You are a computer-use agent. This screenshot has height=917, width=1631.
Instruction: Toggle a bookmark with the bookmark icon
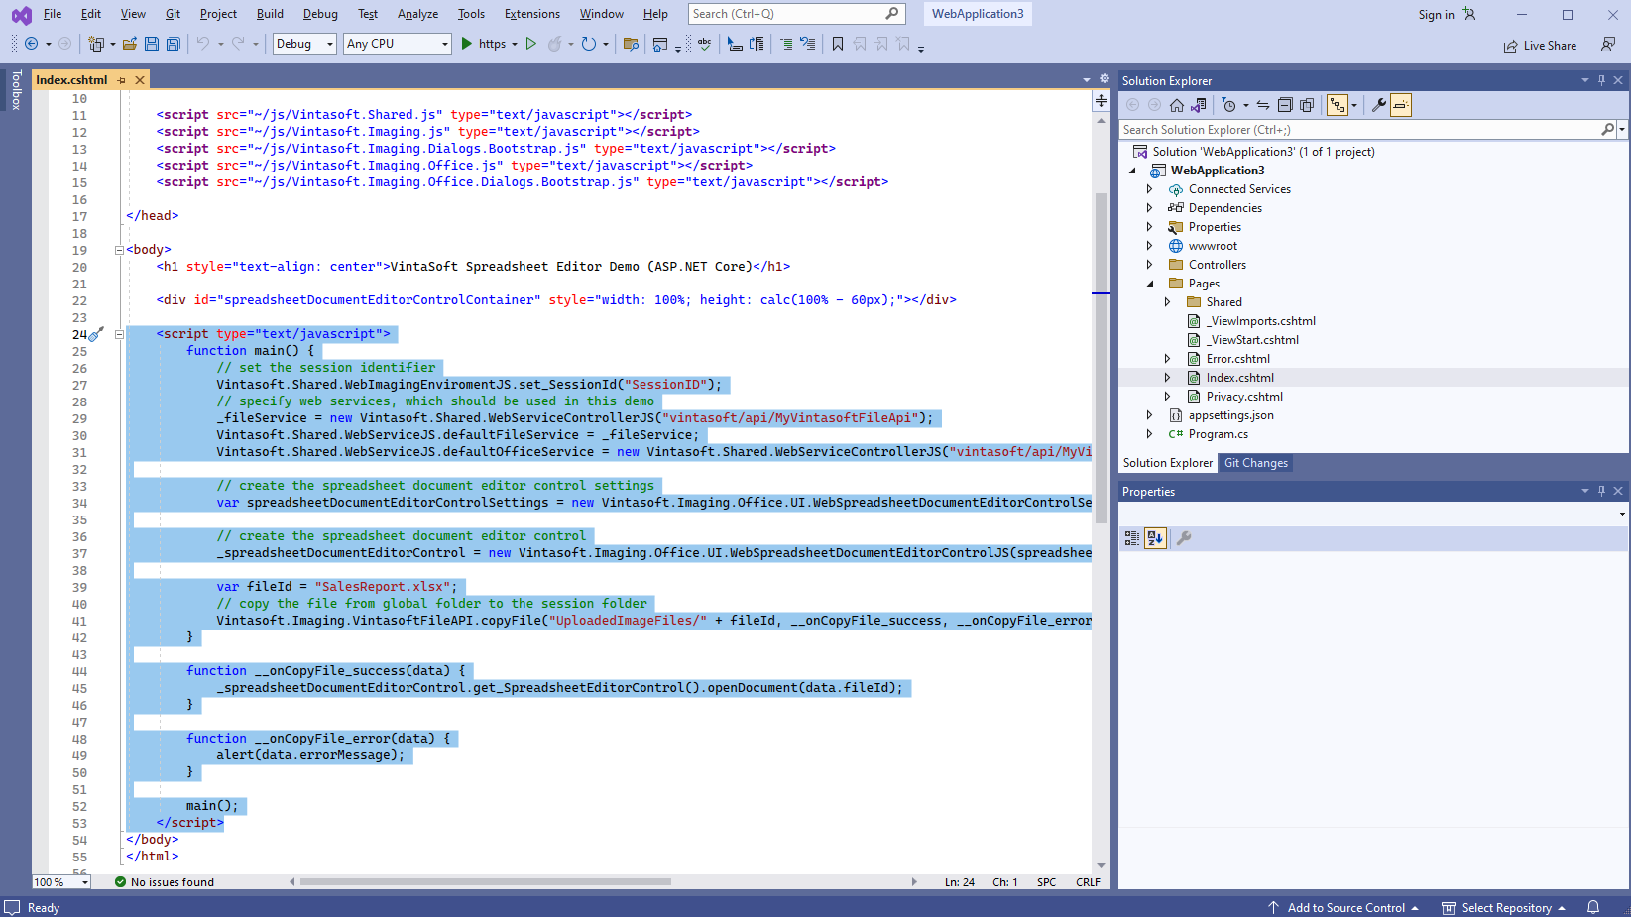click(x=838, y=44)
